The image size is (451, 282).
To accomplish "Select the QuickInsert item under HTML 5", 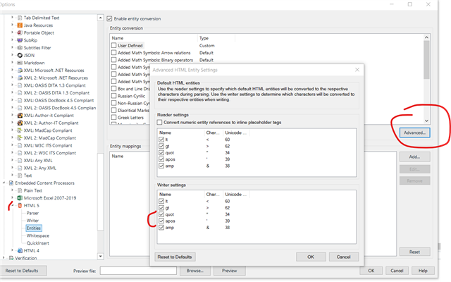I will (37, 243).
